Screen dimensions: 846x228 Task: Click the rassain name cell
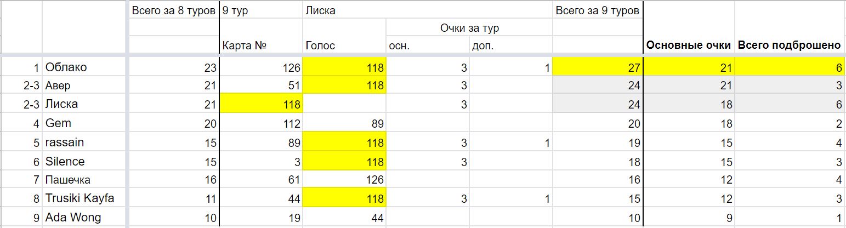coord(84,142)
